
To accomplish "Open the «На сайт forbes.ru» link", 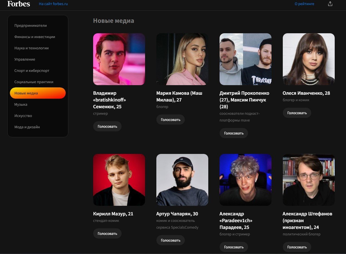I will pyautogui.click(x=53, y=4).
